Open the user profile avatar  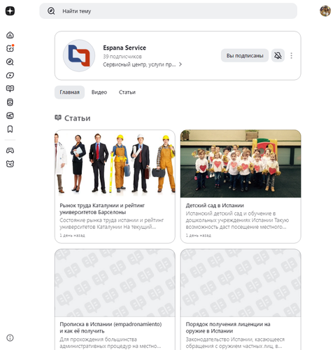(325, 11)
